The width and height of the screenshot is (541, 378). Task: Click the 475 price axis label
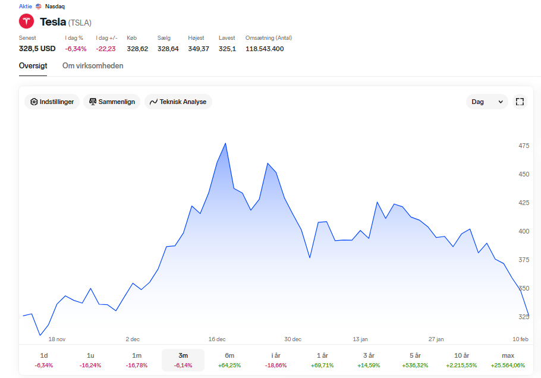(524, 146)
